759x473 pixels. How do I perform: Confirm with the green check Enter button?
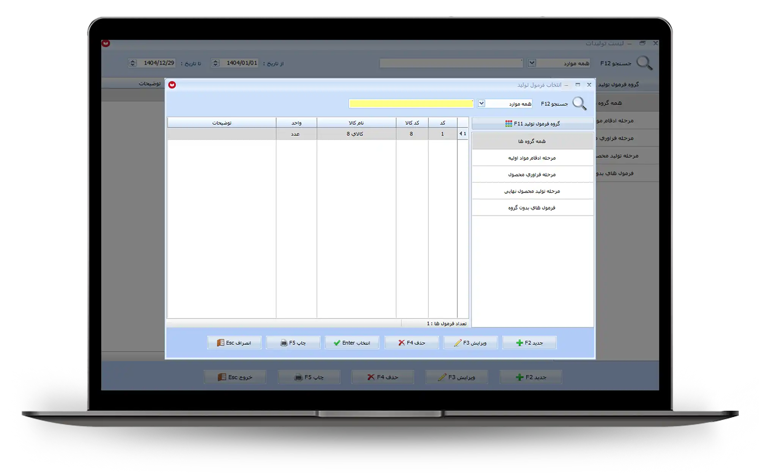coord(352,343)
